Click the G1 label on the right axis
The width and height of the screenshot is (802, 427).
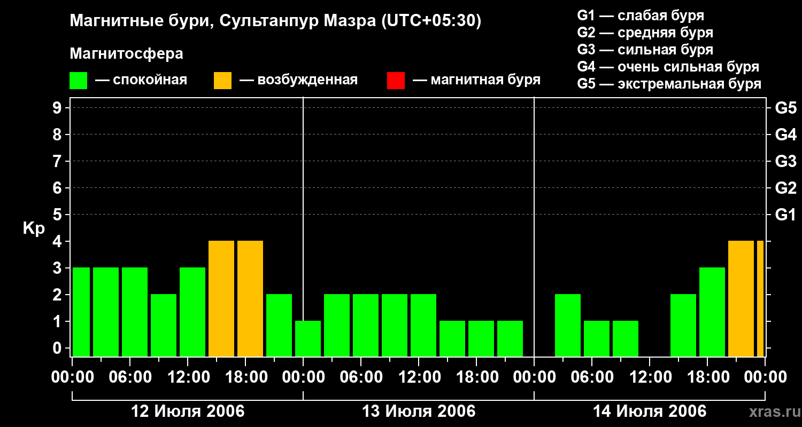(785, 215)
